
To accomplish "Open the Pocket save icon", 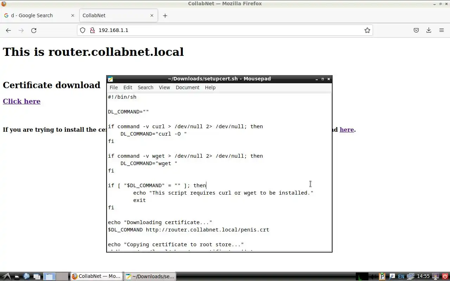I will point(416,30).
